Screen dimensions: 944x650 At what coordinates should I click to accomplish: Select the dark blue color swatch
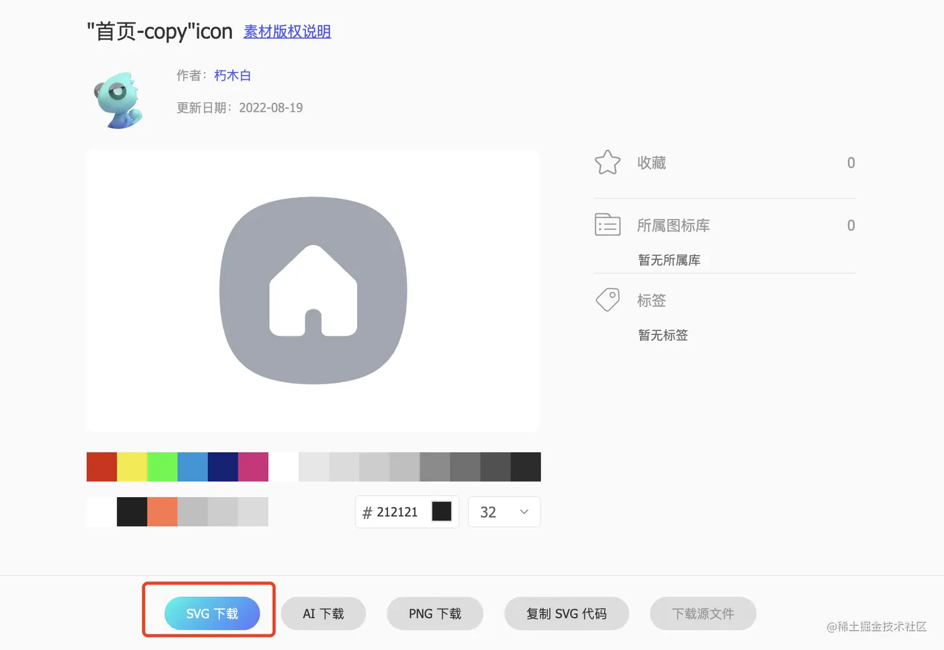tap(222, 467)
